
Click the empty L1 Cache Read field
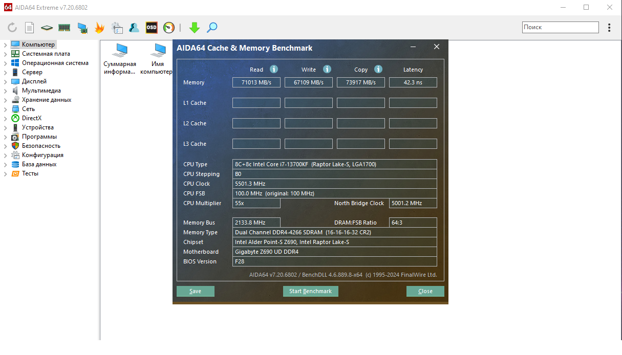256,103
